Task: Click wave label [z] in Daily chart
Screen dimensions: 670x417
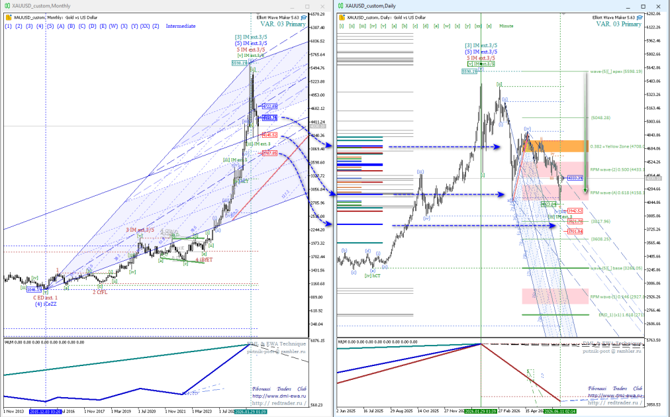Action: click(489, 26)
